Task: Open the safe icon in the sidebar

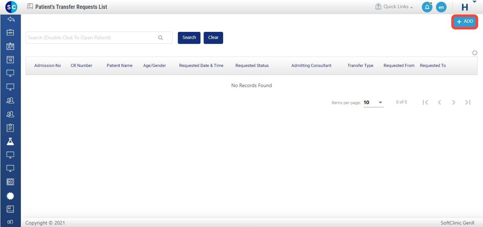Action: pos(10,182)
